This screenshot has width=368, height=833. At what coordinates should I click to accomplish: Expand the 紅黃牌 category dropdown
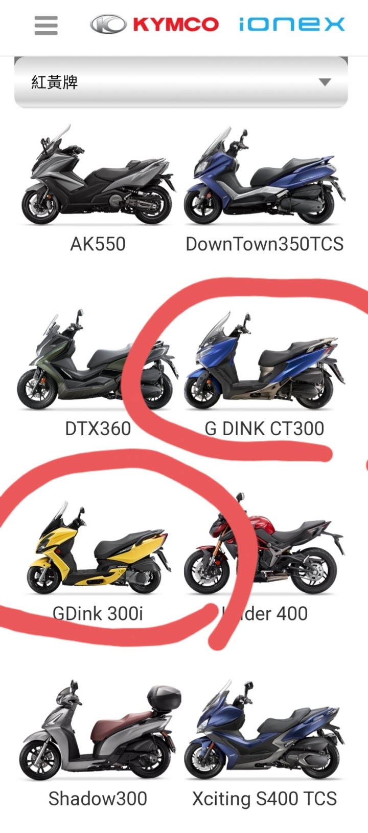[181, 82]
